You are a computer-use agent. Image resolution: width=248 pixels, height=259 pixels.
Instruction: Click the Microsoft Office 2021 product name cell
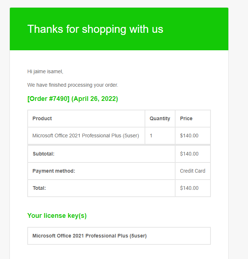point(86,136)
